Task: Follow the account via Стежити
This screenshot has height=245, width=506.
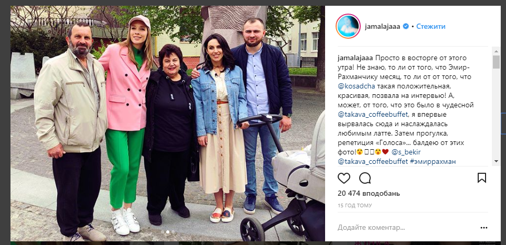Action: click(x=431, y=26)
